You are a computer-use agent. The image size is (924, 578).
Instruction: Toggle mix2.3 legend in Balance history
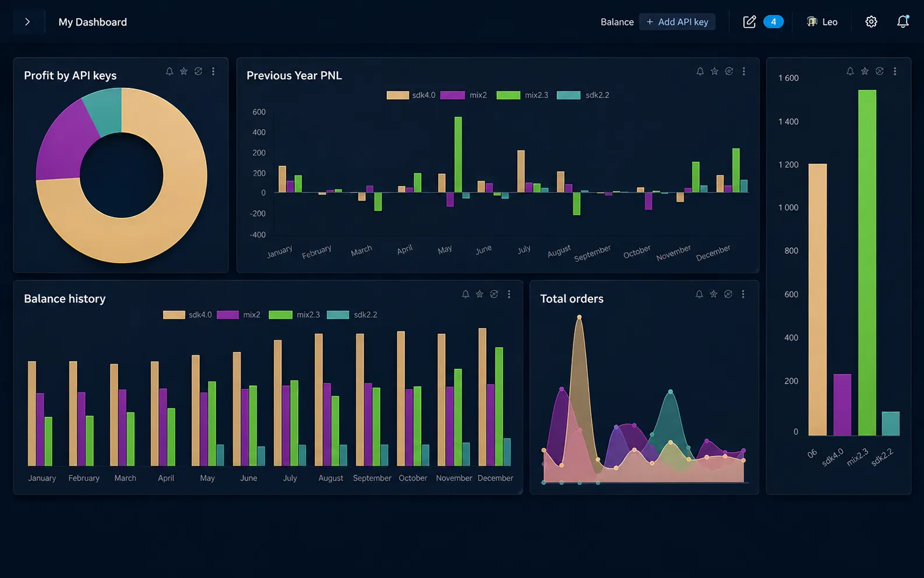tap(294, 315)
